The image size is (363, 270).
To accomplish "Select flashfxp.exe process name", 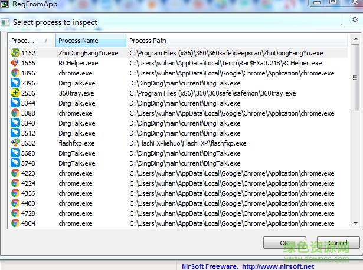I will click(77, 143).
